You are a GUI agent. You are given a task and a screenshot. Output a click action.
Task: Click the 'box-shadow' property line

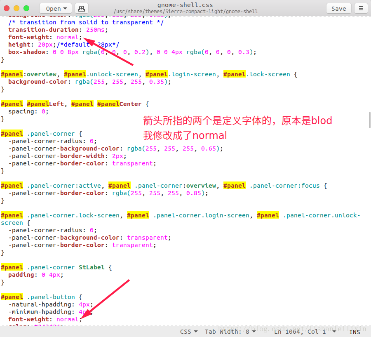tap(132, 52)
